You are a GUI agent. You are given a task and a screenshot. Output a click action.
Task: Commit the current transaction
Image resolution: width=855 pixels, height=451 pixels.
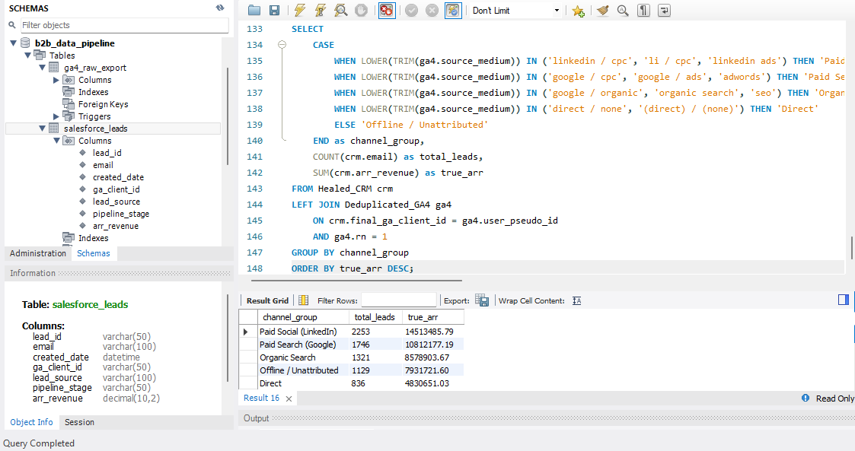tap(412, 11)
